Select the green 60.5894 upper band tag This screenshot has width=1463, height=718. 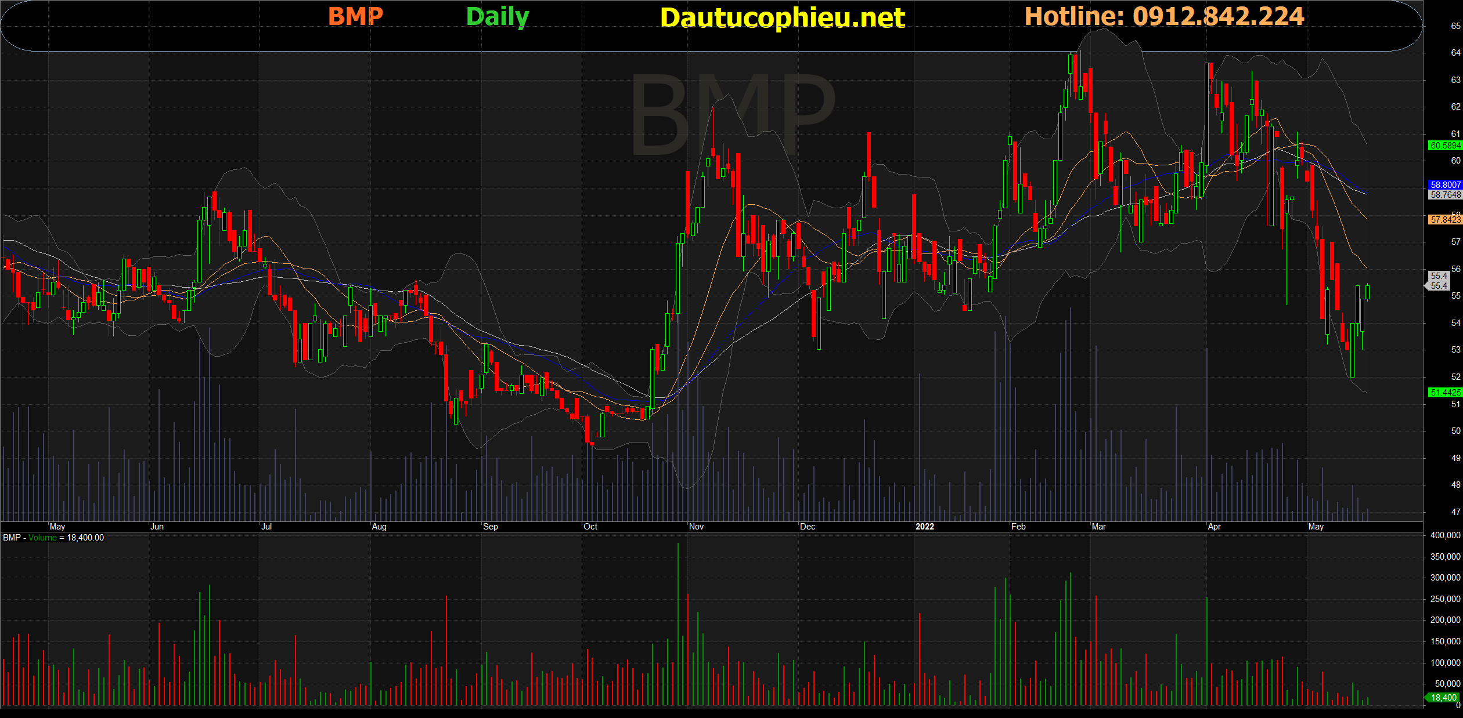[x=1445, y=146]
